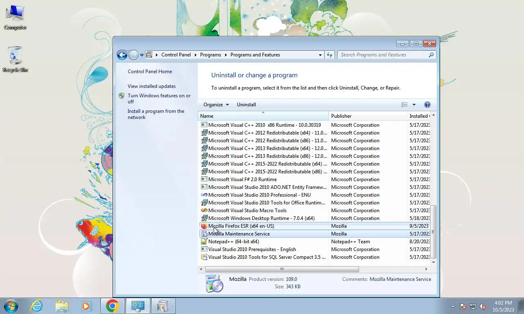Screen dimensions: 524x314
Task: Open the Help icon
Action: coord(427,105)
